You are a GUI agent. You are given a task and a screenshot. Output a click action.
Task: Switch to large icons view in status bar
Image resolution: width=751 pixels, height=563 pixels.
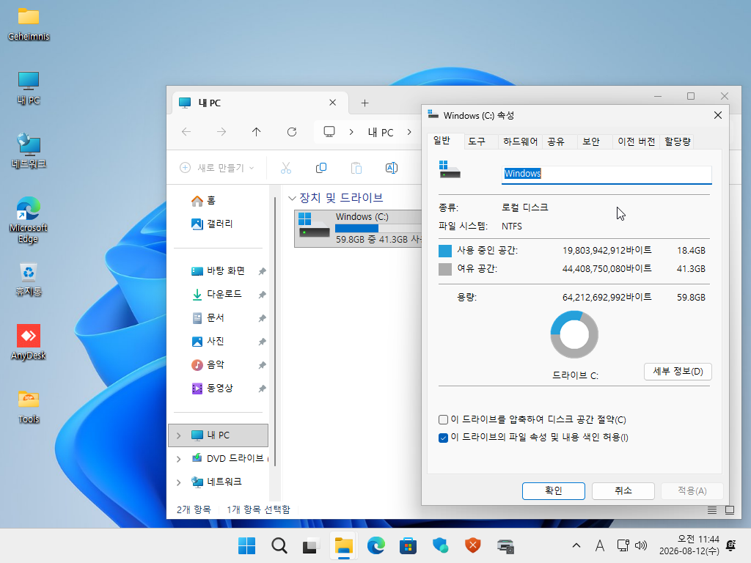[x=730, y=510]
